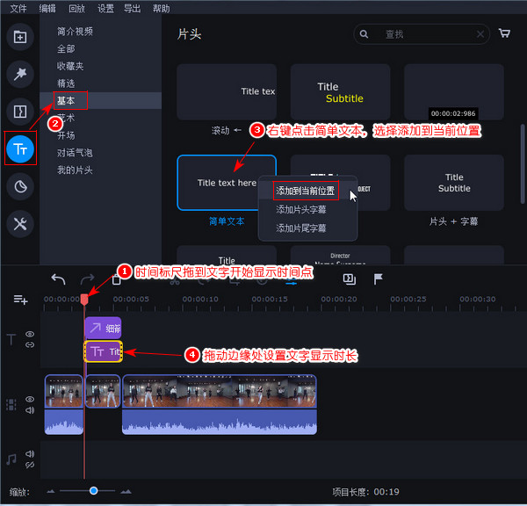Image resolution: width=527 pixels, height=506 pixels.
Task: Click the search magnifier icon
Action: (364, 34)
